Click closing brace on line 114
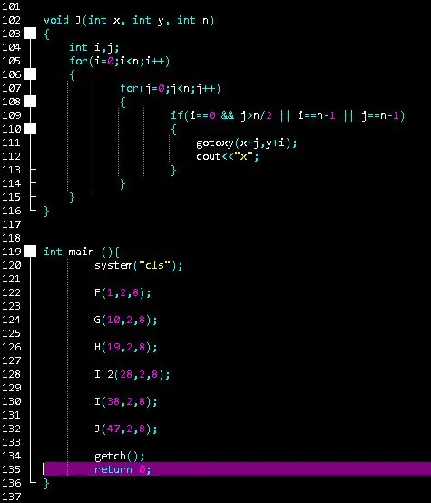This screenshot has width=431, height=503. (x=122, y=184)
